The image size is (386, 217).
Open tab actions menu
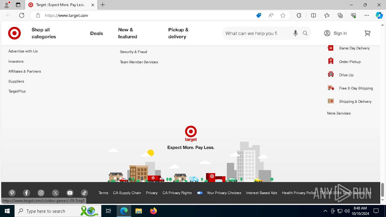18,5
